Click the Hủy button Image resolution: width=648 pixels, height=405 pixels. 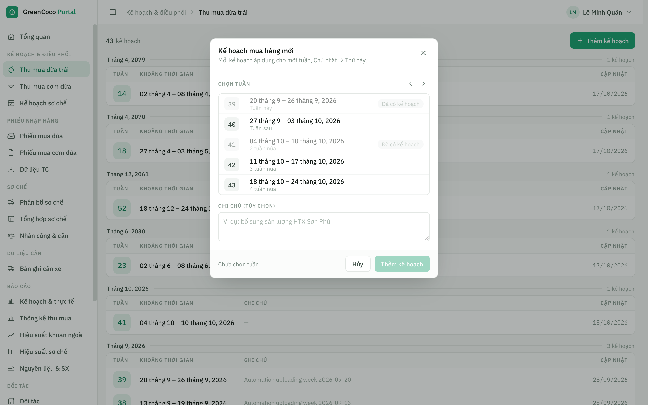357,264
